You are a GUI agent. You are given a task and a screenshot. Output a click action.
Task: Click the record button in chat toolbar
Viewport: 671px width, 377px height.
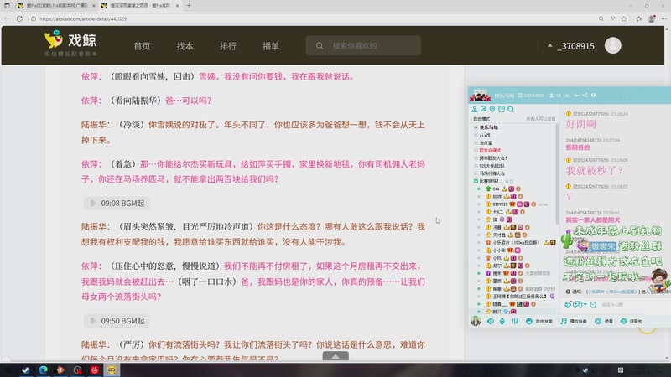(x=604, y=321)
